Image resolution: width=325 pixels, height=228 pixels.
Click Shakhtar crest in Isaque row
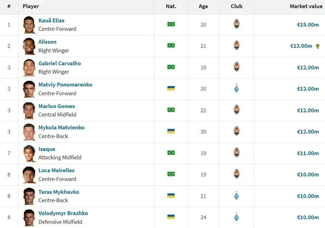(237, 152)
